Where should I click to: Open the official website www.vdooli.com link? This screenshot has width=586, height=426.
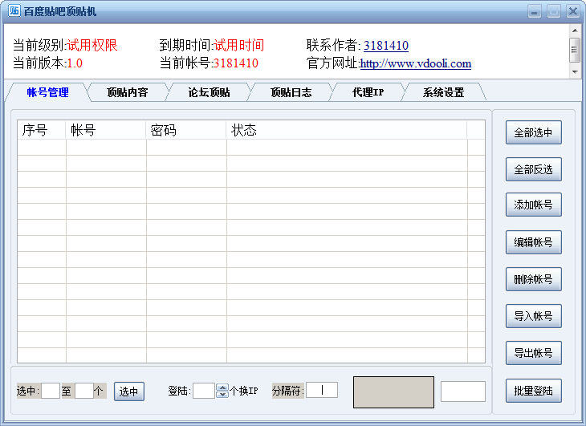(415, 63)
